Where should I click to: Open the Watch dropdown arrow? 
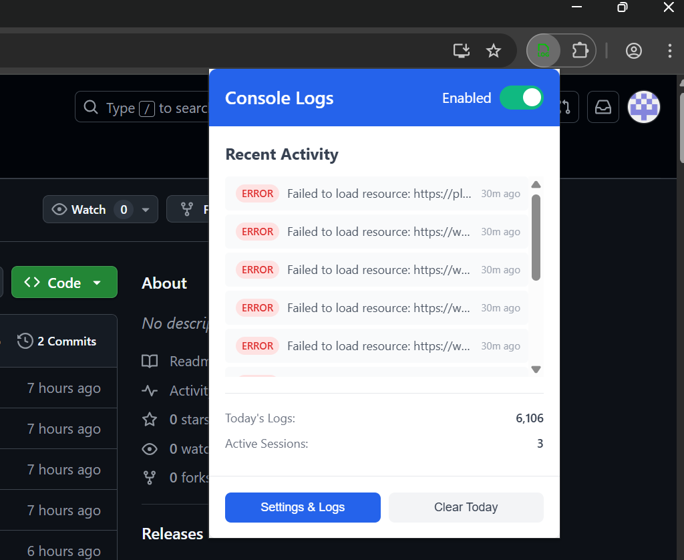tap(146, 210)
